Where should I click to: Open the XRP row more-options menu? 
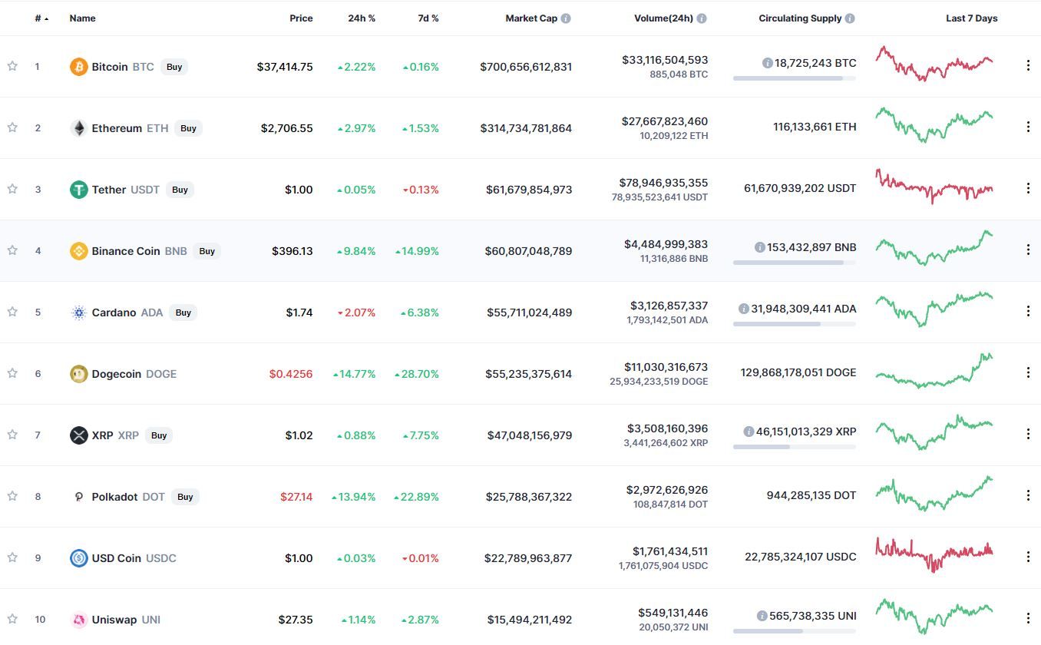click(x=1028, y=435)
